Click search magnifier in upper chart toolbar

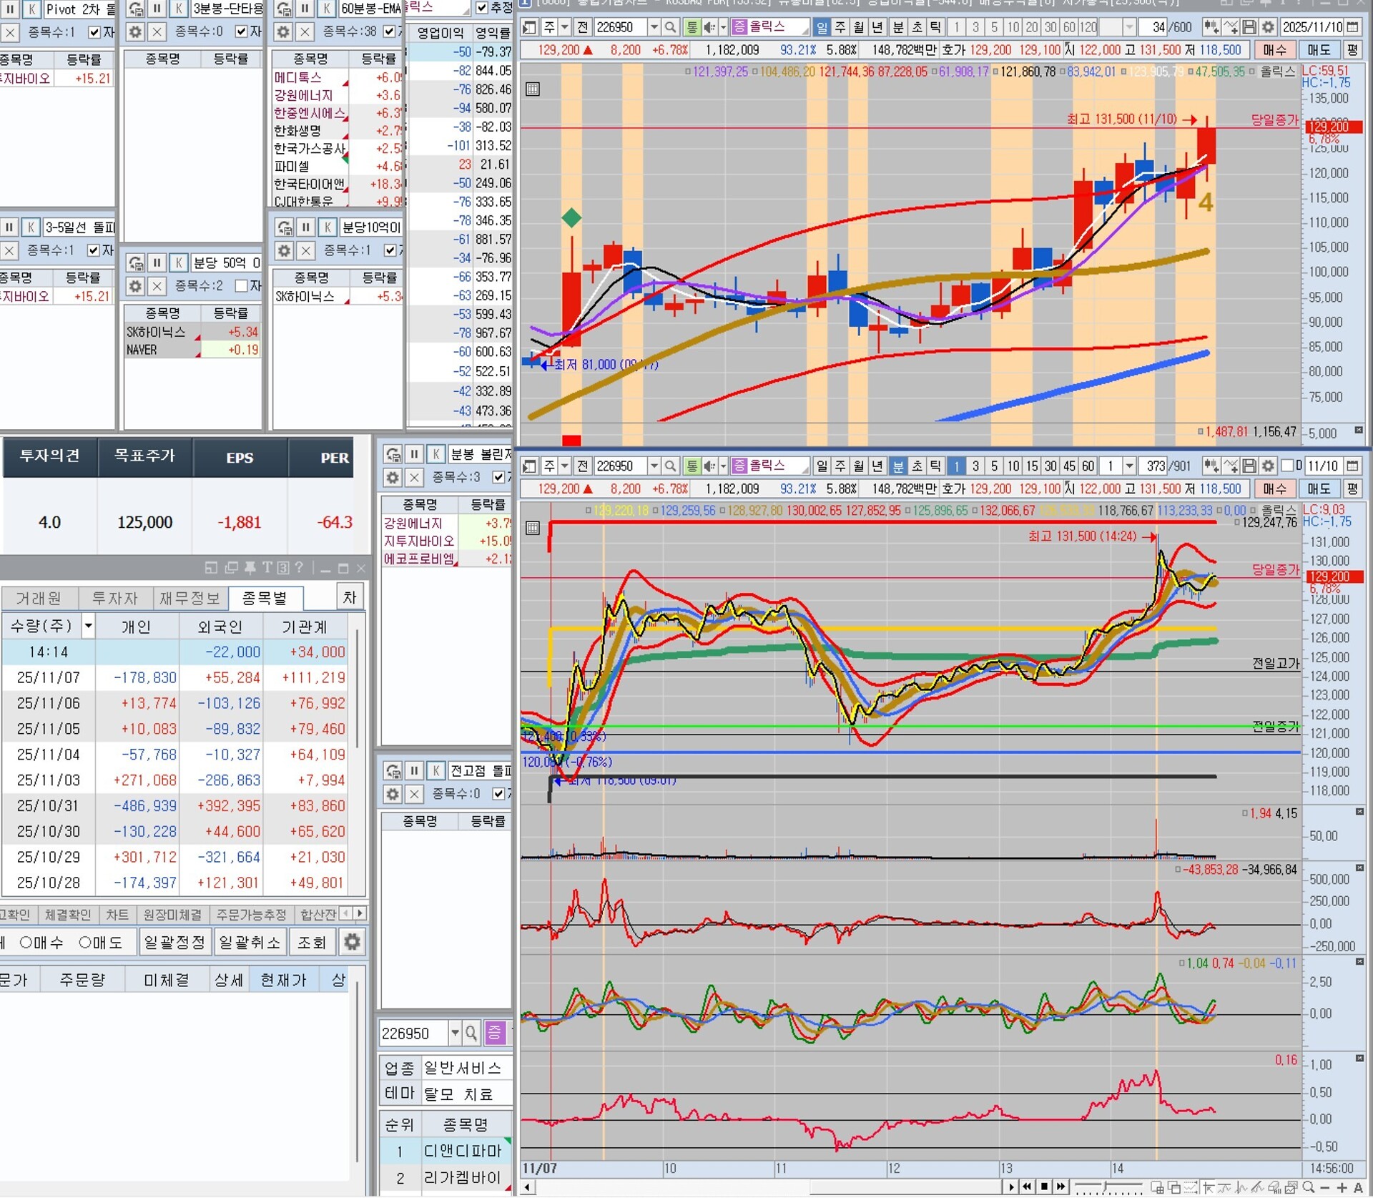click(x=670, y=27)
